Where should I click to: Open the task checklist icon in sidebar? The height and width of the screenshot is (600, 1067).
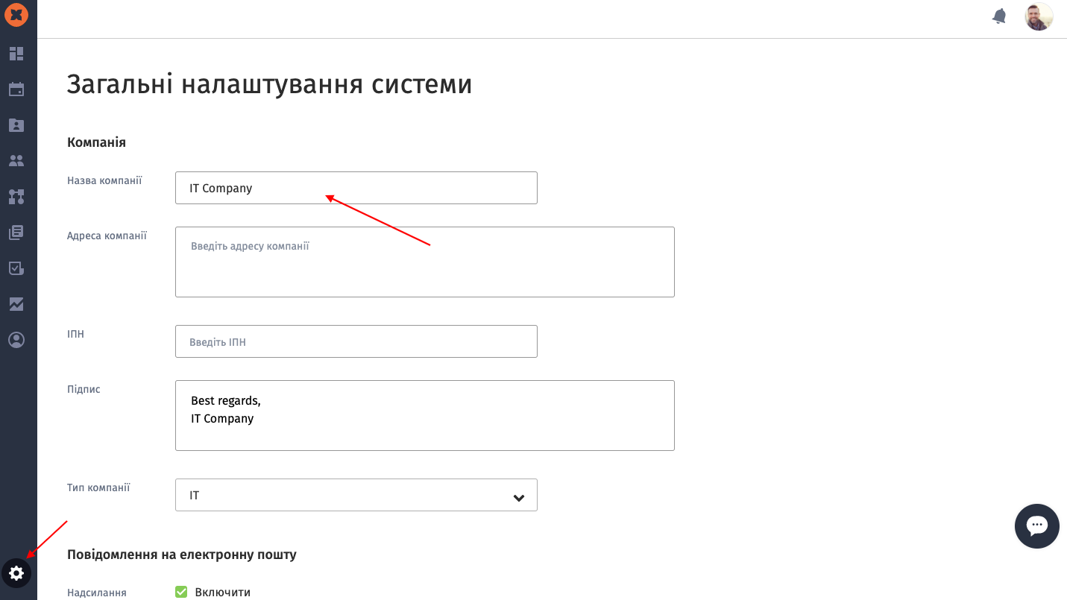[16, 268]
